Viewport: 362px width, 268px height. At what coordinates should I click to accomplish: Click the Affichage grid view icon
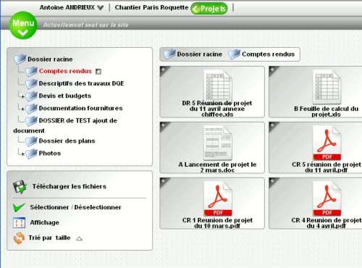pos(19,222)
